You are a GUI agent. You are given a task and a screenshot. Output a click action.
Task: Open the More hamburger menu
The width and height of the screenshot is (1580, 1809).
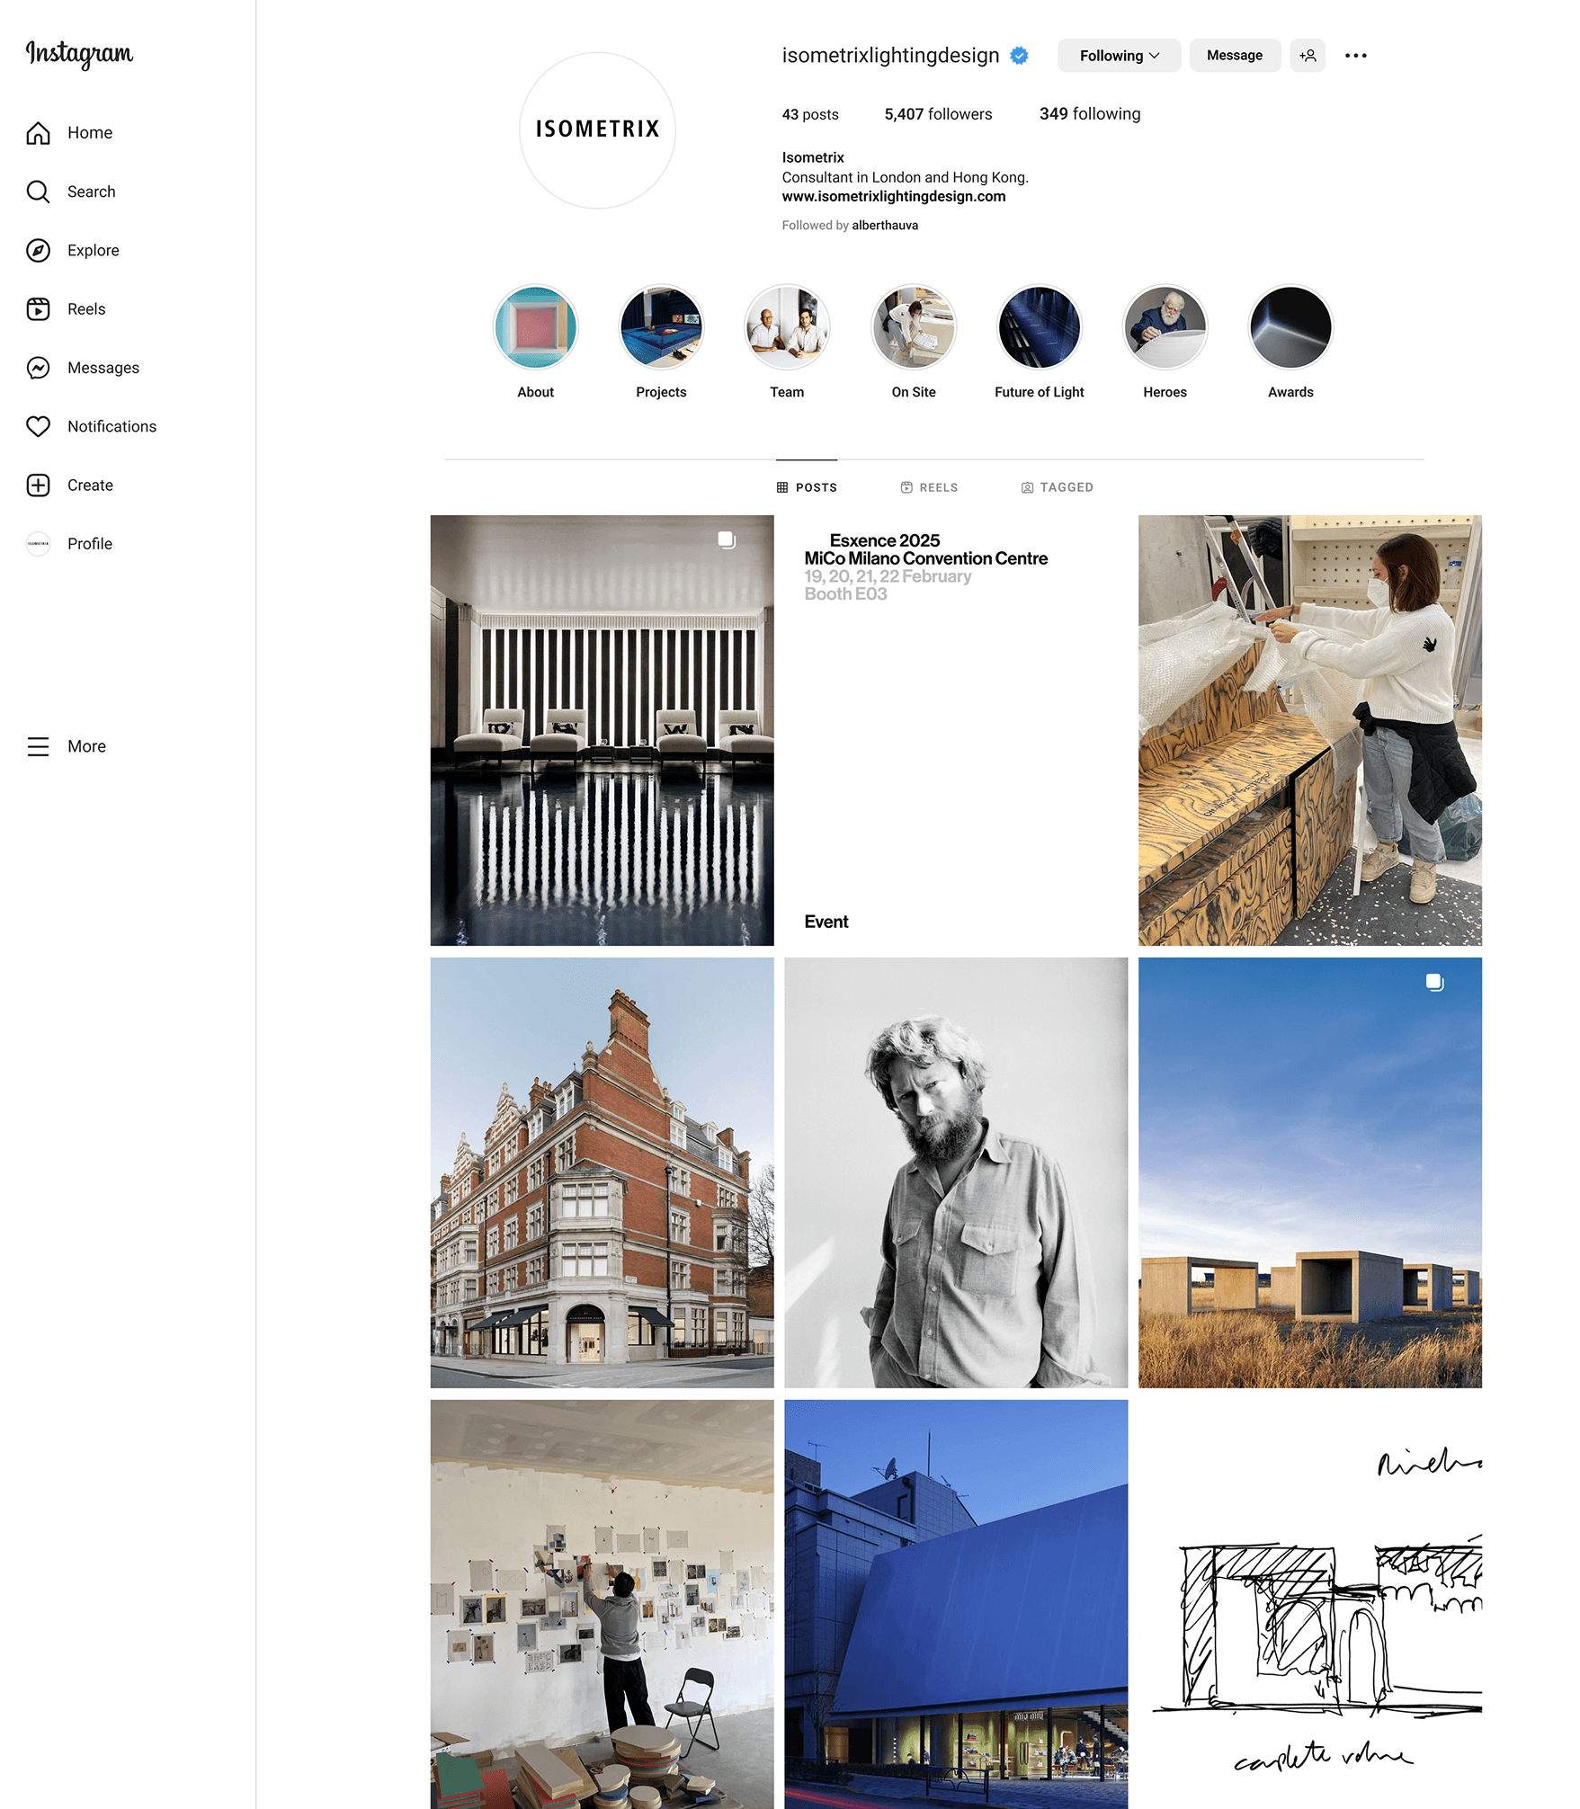point(38,746)
